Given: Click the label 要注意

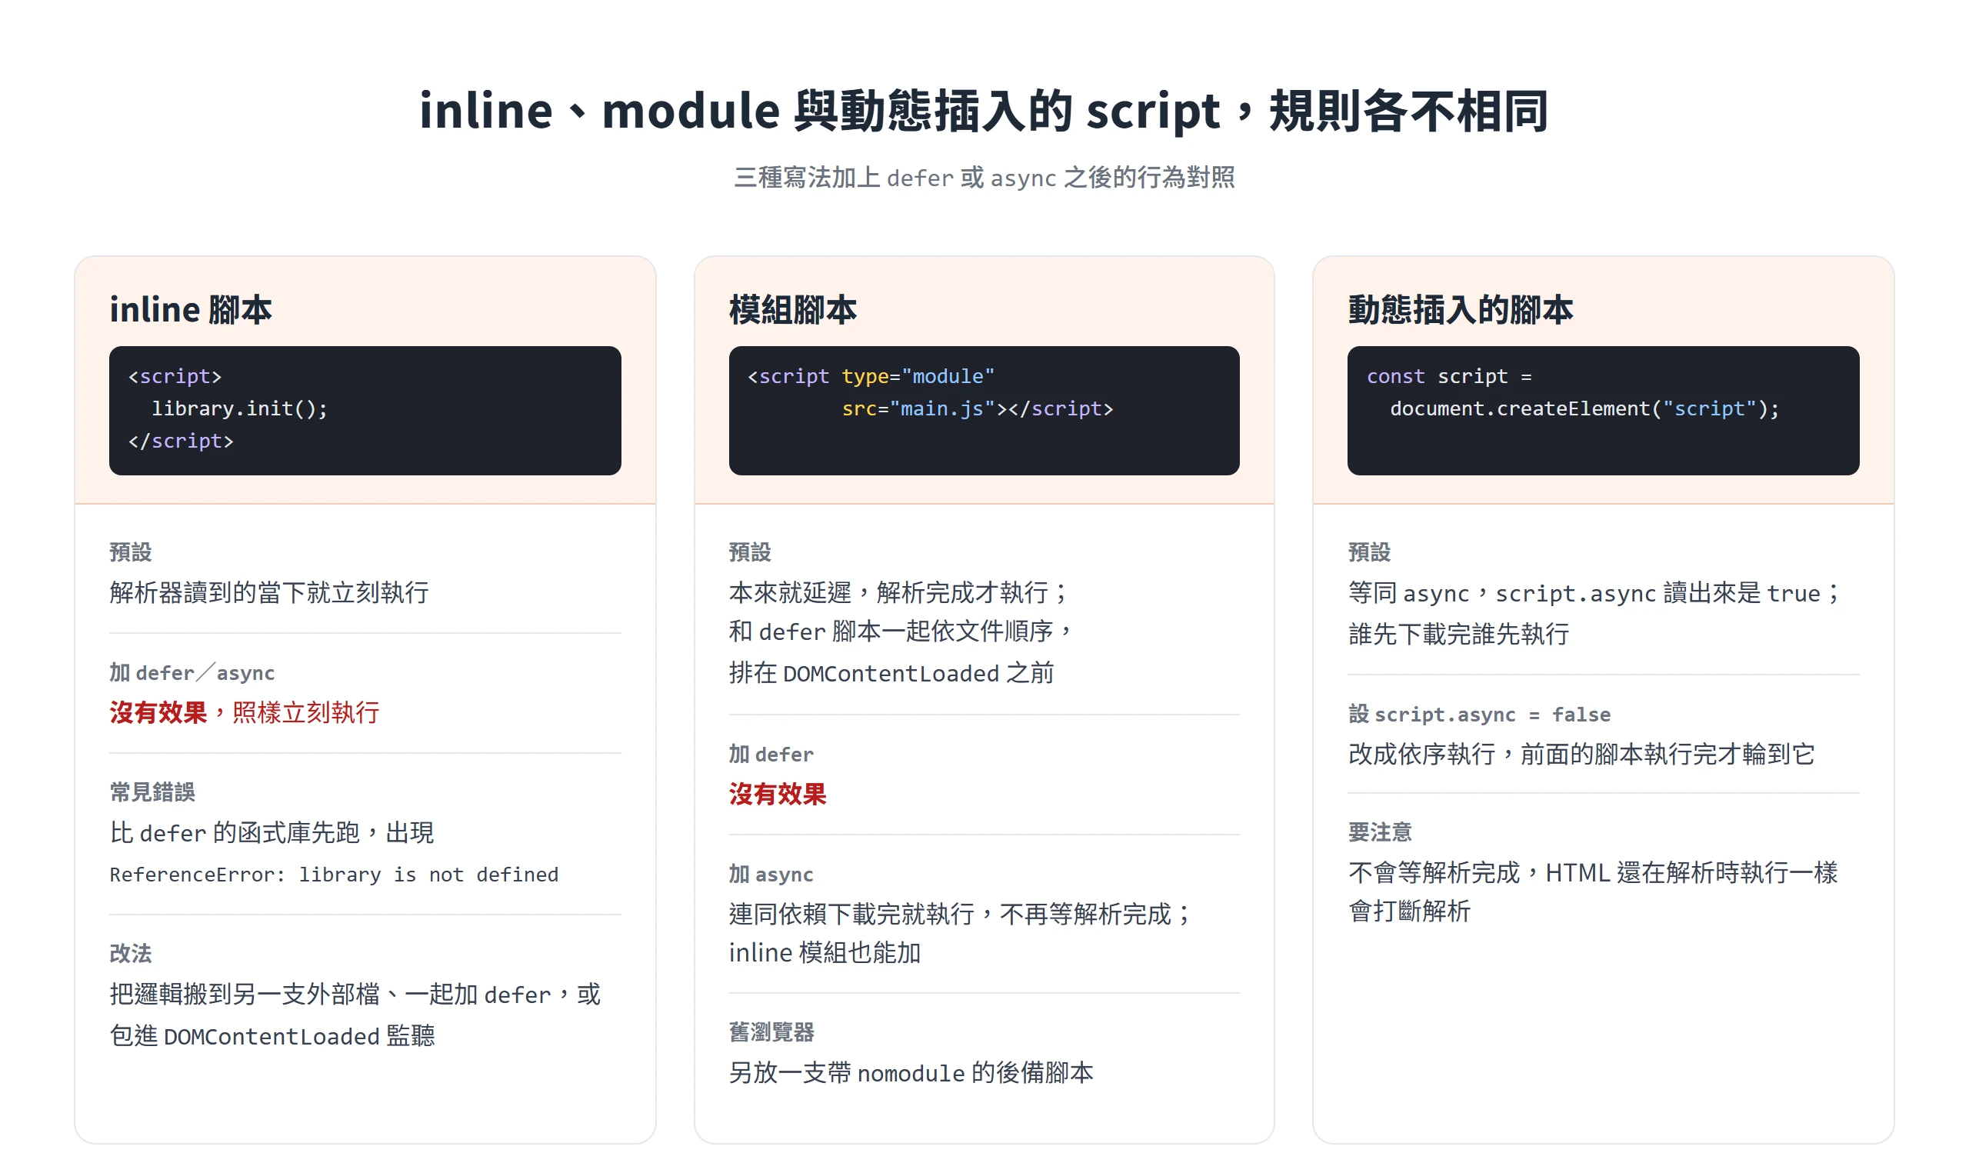Looking at the screenshot, I should tap(1380, 832).
